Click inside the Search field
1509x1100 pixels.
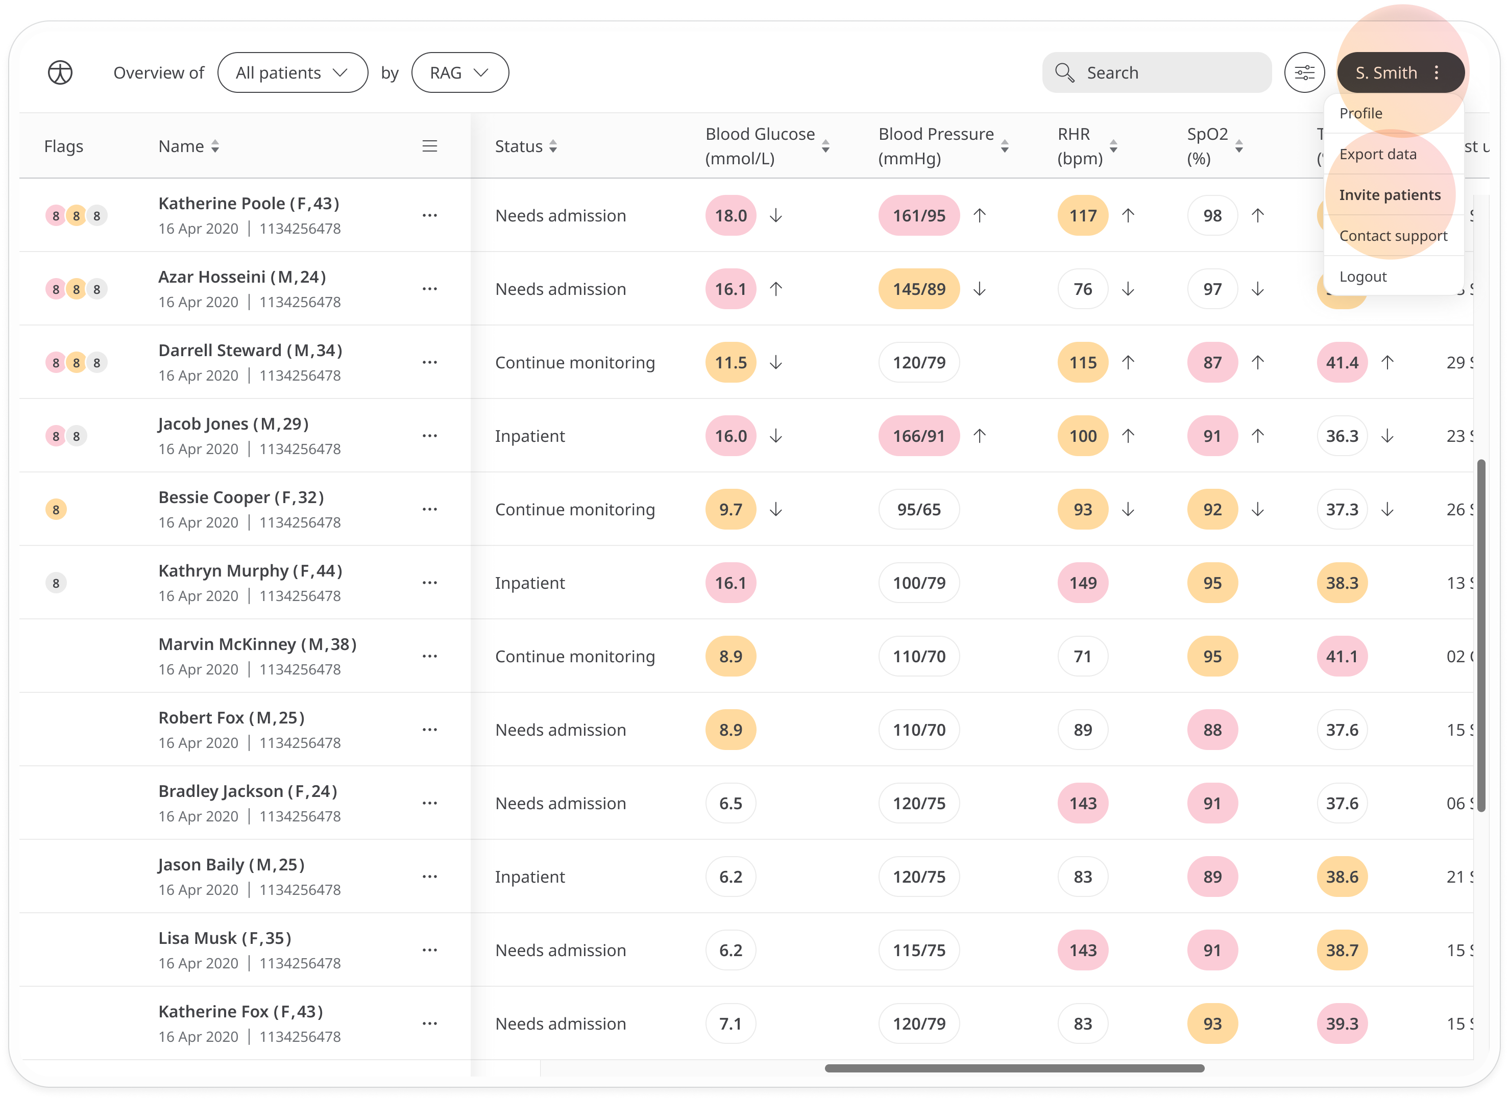pos(1157,72)
